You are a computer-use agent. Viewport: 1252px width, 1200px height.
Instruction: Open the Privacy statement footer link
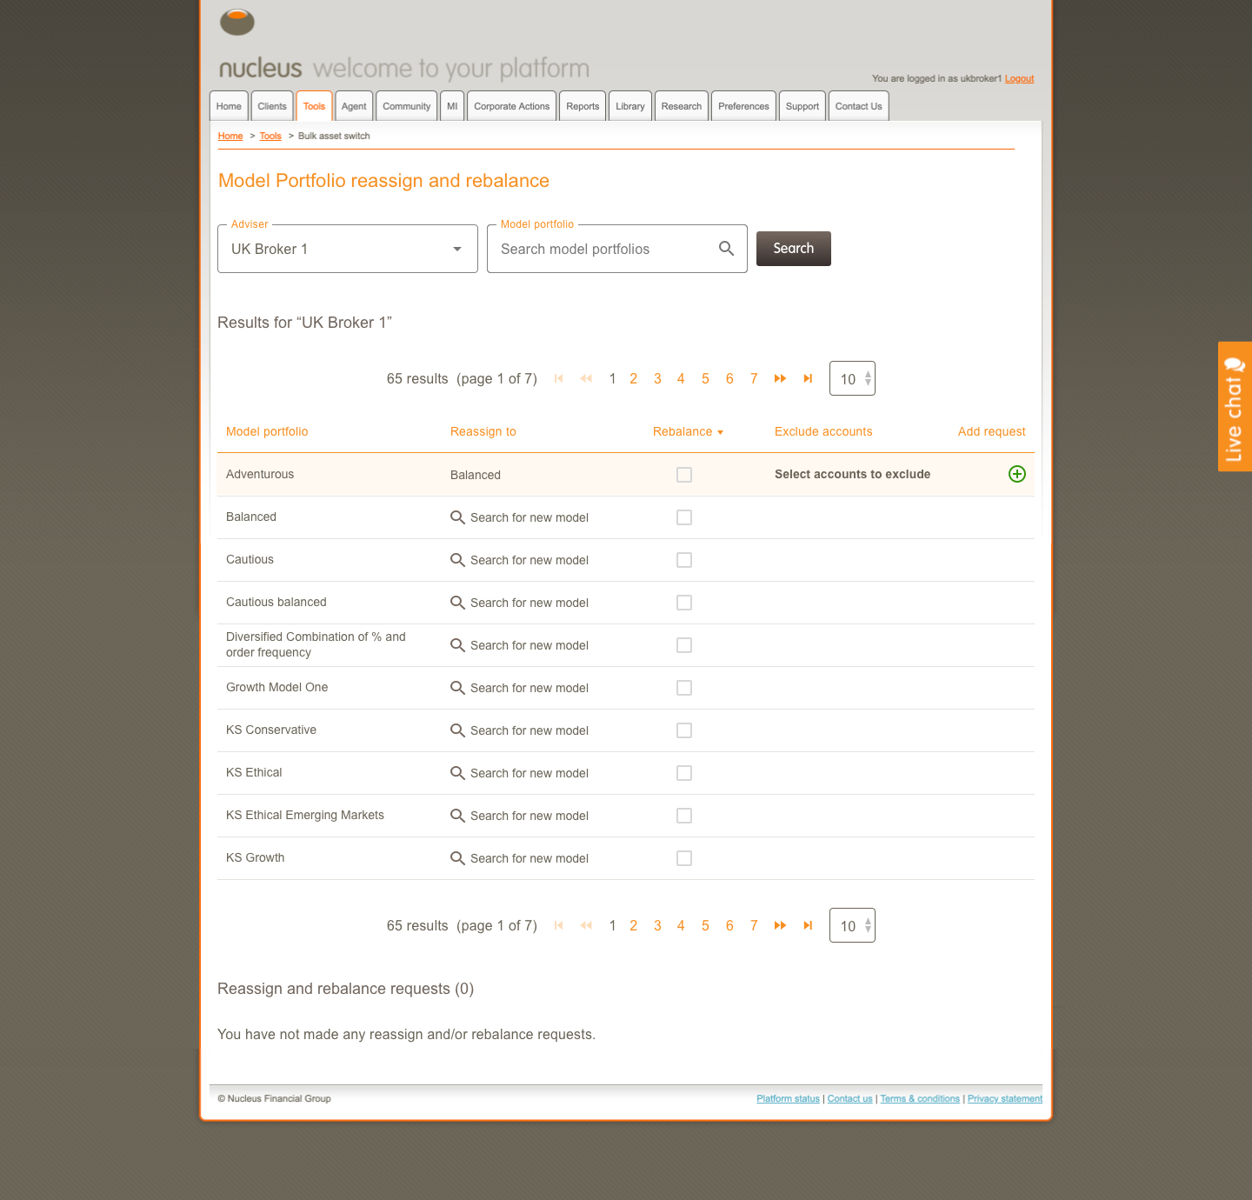pos(1005,1098)
